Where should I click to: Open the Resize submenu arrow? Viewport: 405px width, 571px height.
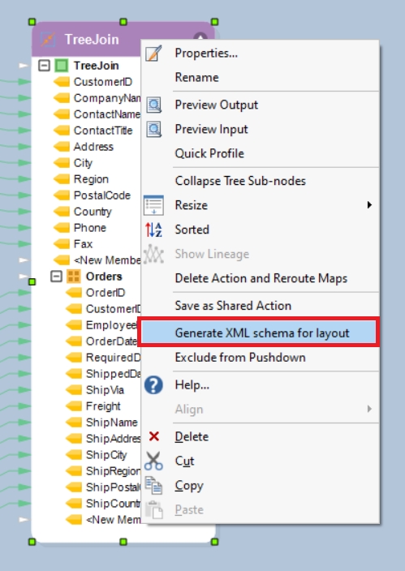pos(369,205)
